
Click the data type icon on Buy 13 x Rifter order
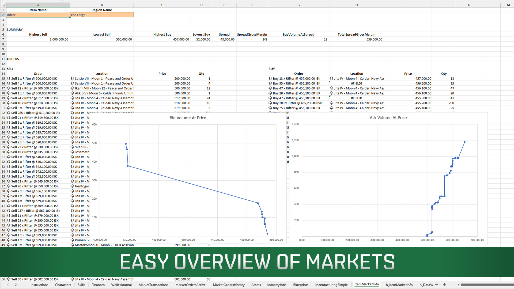(270, 79)
